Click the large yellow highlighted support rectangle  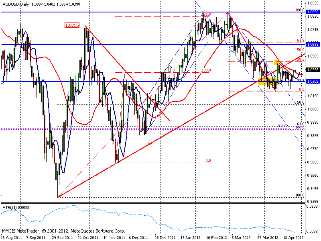(x=268, y=82)
